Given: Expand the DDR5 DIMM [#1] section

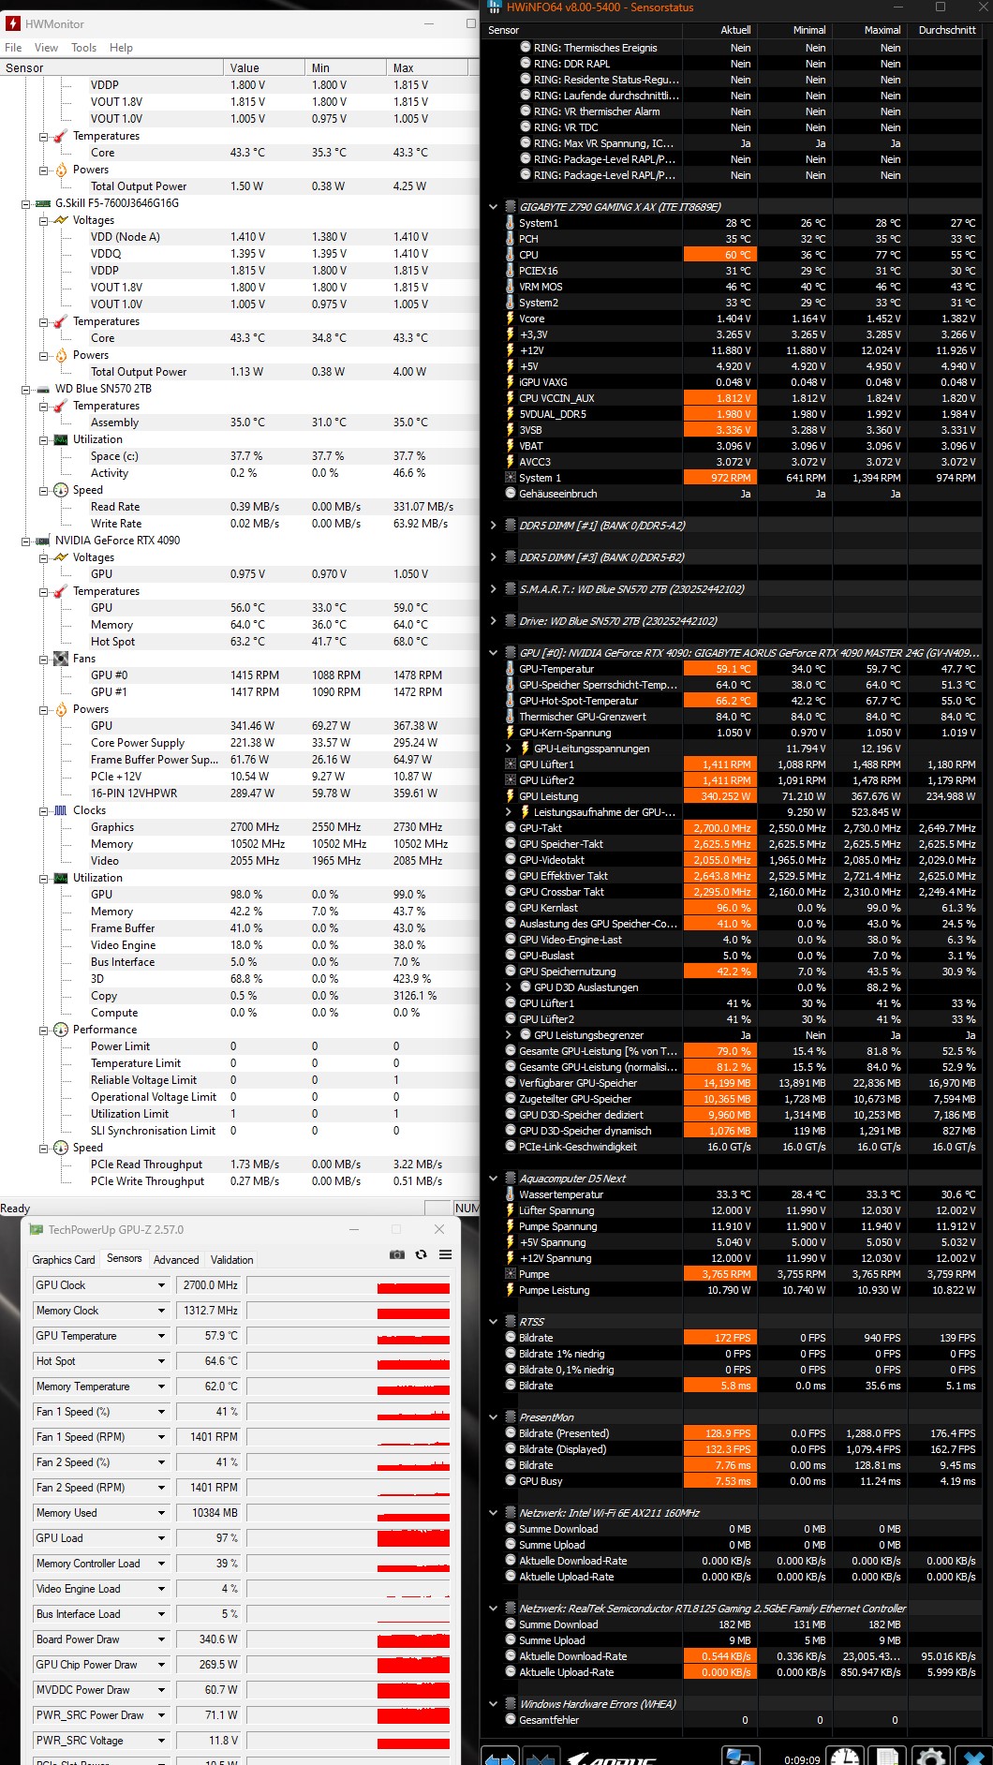Looking at the screenshot, I should (x=494, y=526).
